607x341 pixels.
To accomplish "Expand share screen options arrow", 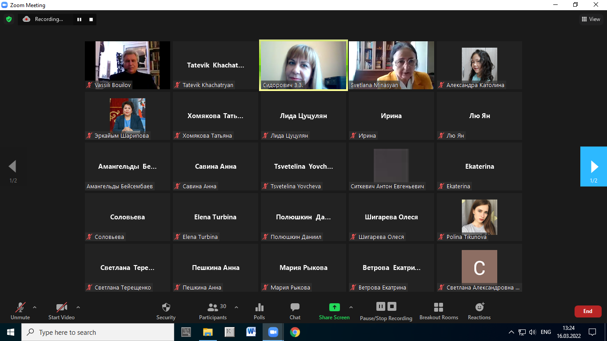I will click(x=351, y=307).
